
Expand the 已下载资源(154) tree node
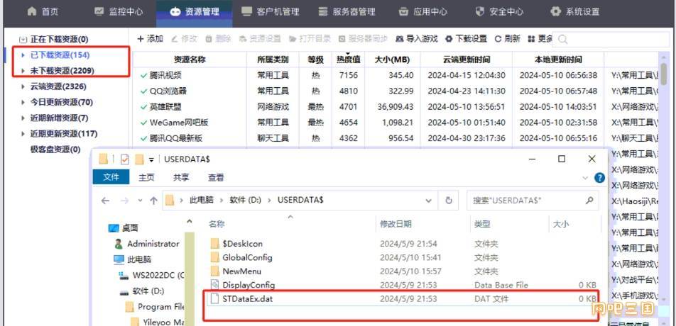23,55
